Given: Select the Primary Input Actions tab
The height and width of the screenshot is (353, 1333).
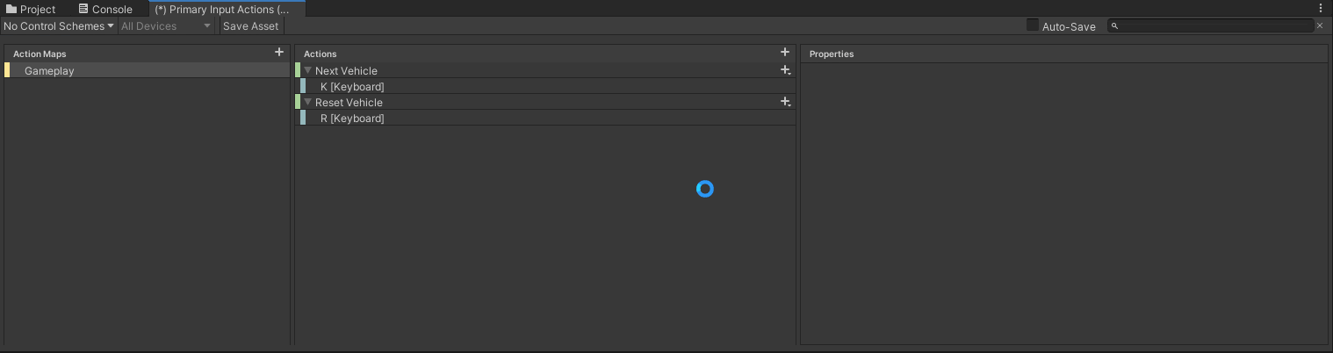Looking at the screenshot, I should coord(221,9).
